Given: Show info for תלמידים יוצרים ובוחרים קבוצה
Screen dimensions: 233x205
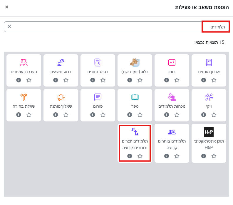Looking at the screenshot, I should pos(130,156).
